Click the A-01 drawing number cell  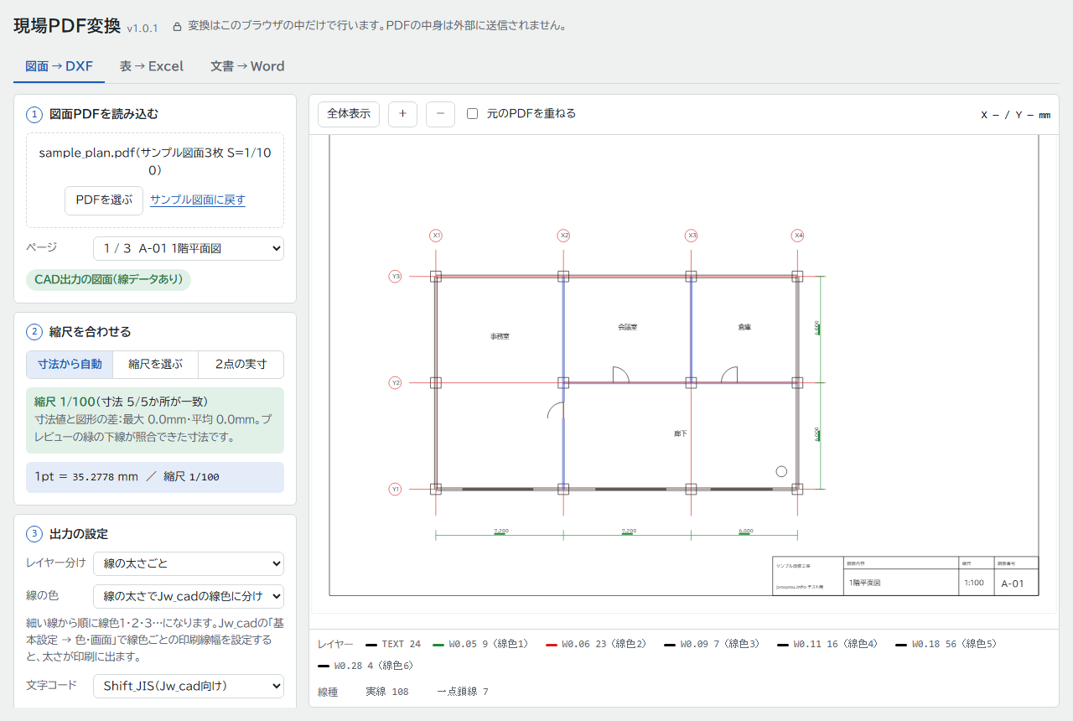coord(1016,584)
